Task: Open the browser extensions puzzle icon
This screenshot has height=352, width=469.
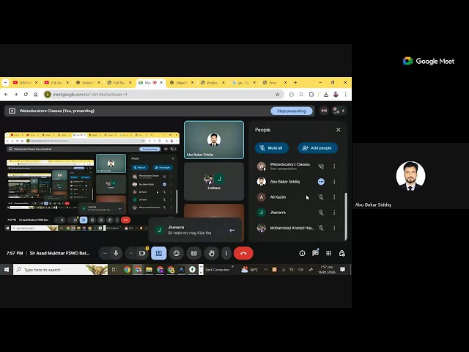Action: 311,95
